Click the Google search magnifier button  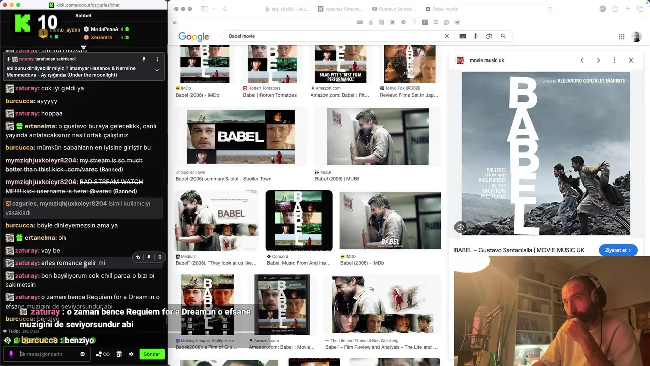pyautogui.click(x=503, y=36)
